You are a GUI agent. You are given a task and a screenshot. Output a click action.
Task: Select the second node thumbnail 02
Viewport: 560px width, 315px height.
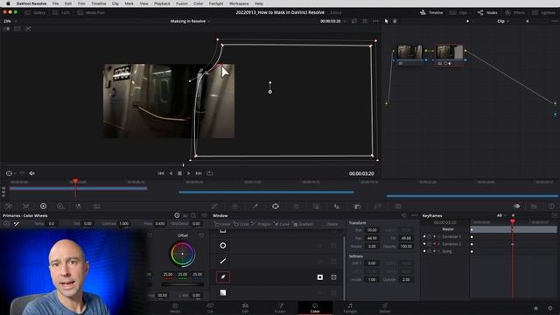tap(450, 52)
